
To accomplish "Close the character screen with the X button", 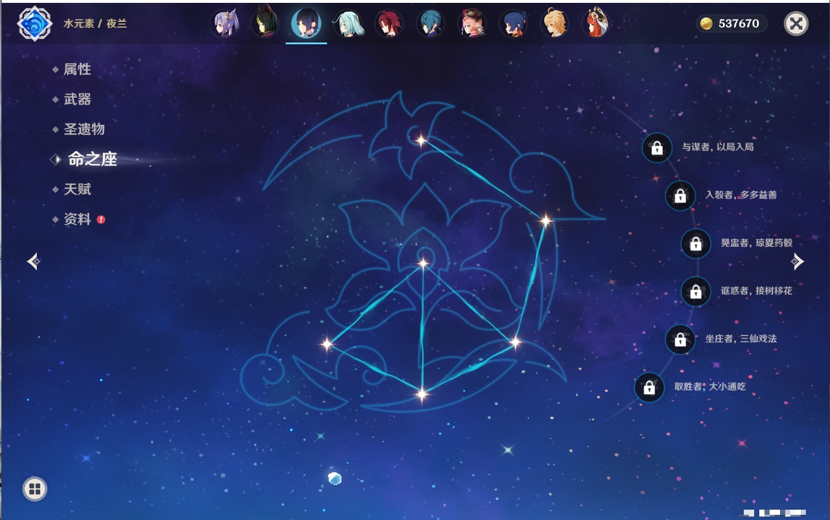I will click(x=796, y=24).
